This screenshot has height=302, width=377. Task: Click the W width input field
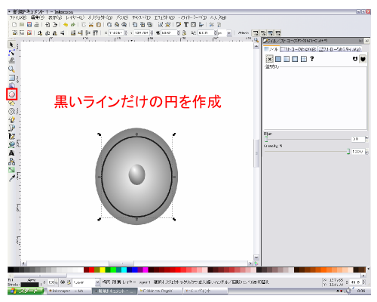[169, 33]
